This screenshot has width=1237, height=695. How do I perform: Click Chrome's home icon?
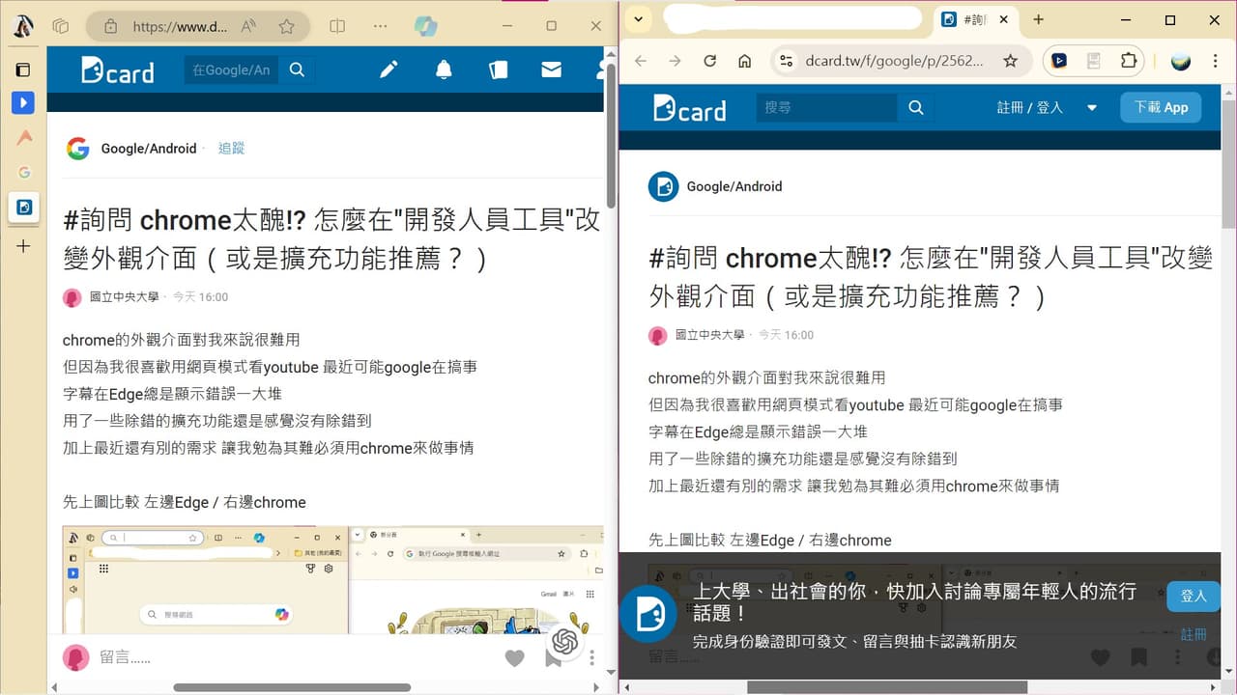click(745, 60)
